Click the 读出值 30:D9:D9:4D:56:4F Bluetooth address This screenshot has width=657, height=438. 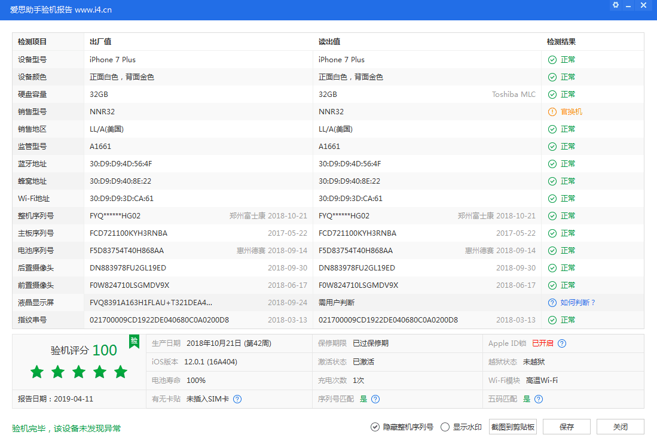pos(350,164)
